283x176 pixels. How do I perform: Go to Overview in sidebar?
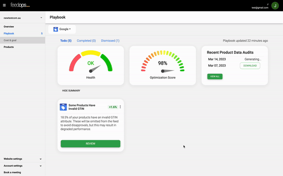coord(9,27)
